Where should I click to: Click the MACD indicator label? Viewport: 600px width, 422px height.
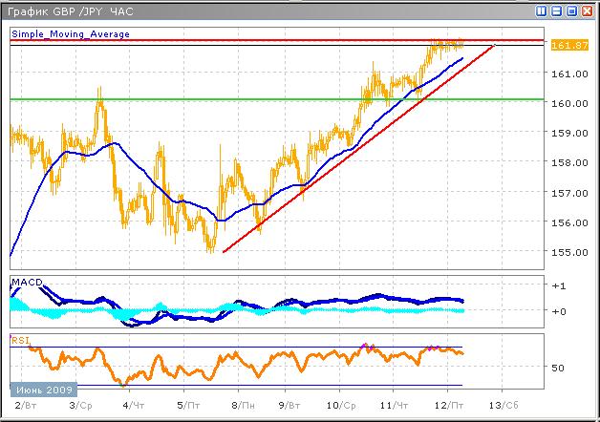tap(26, 283)
